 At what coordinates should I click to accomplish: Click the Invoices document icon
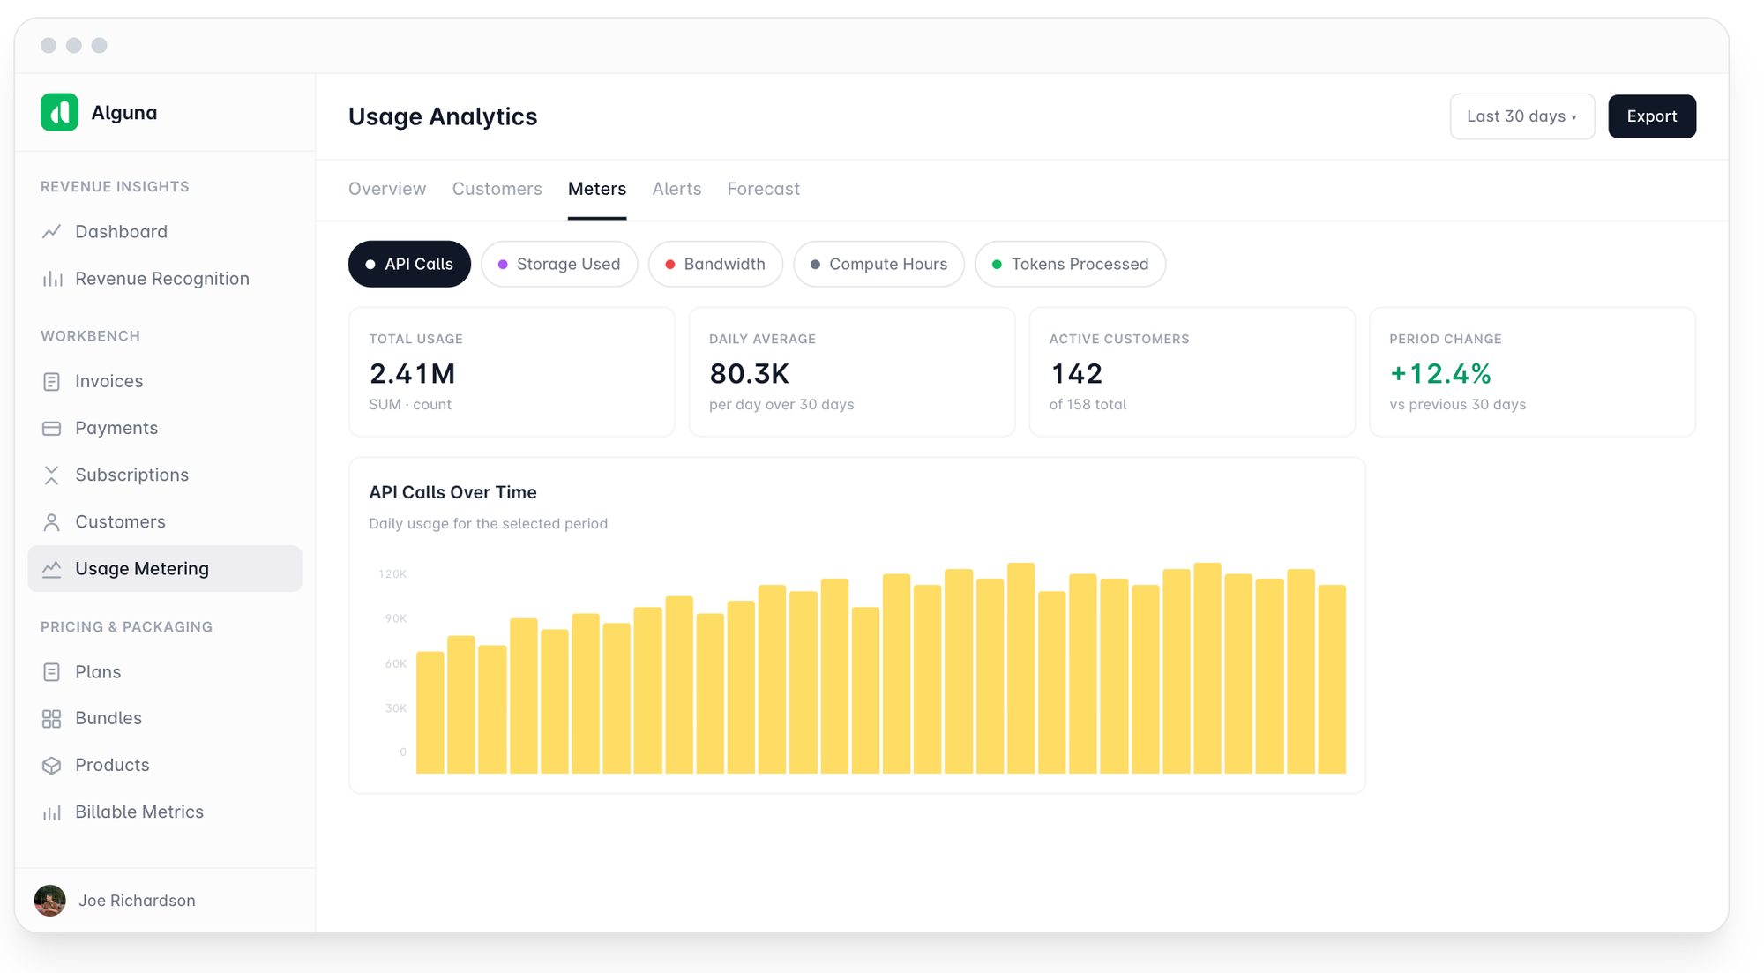pos(51,381)
